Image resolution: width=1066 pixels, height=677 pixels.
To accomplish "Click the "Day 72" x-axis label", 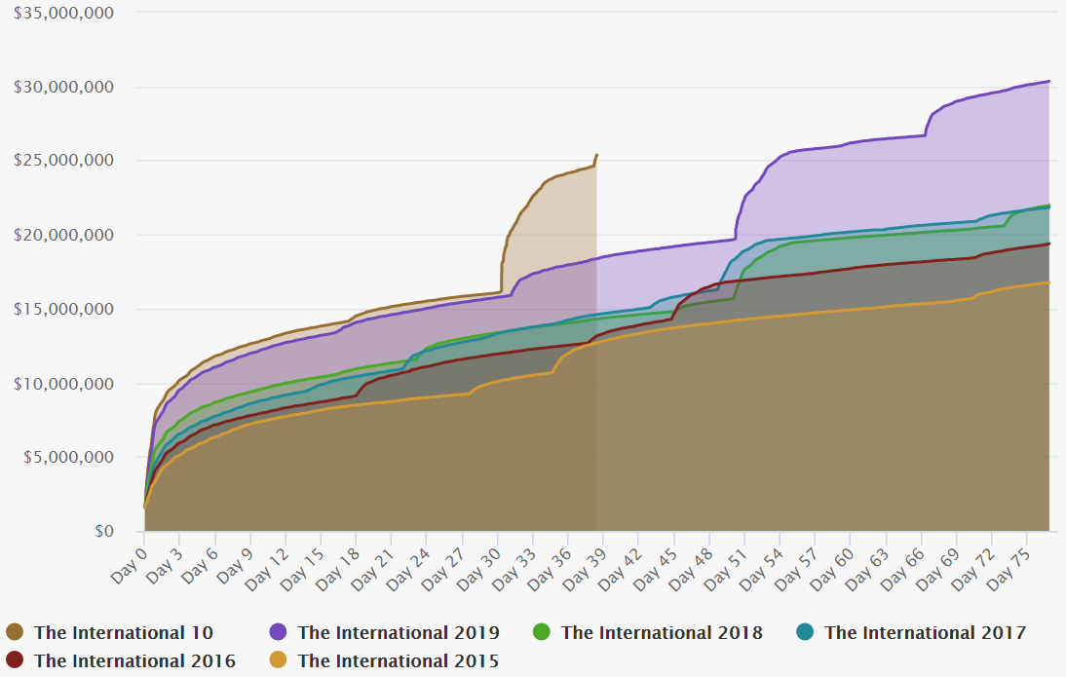I will point(974,568).
